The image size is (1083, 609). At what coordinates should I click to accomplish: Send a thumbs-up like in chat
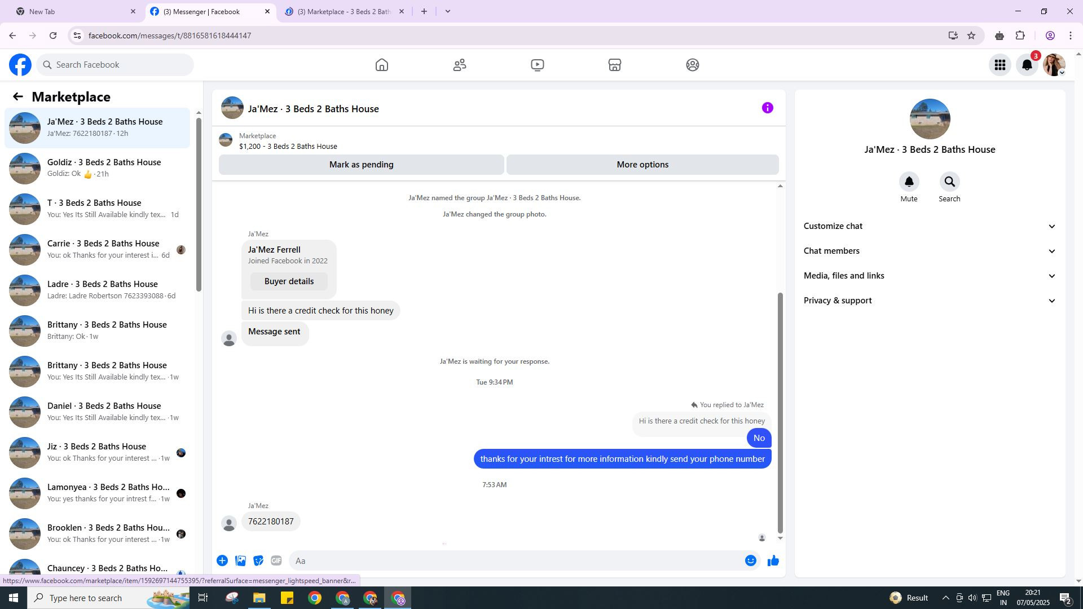[773, 561]
